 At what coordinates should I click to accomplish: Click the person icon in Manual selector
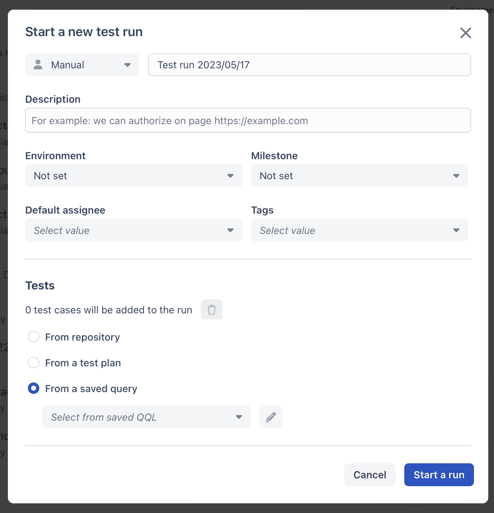pyautogui.click(x=38, y=65)
